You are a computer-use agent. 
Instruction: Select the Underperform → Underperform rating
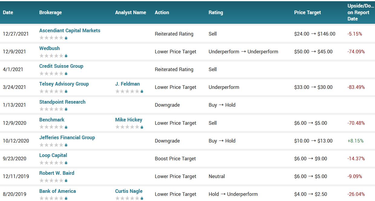tap(243, 52)
